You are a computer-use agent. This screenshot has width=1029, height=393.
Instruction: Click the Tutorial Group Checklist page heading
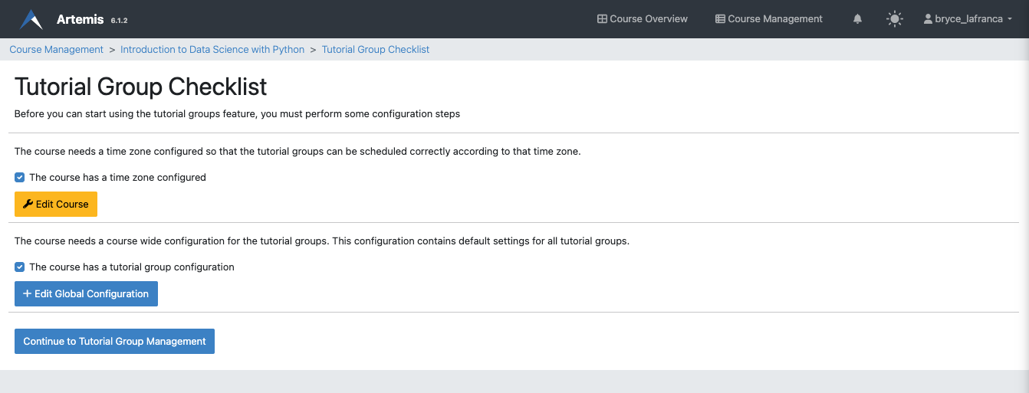point(140,87)
